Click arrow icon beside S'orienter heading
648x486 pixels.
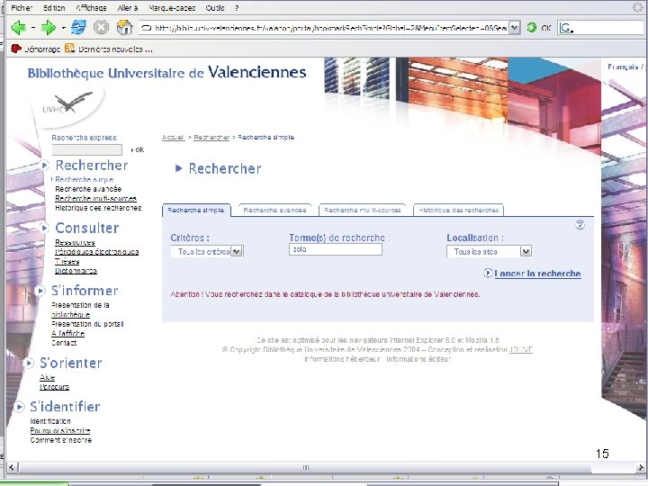coord(29,363)
